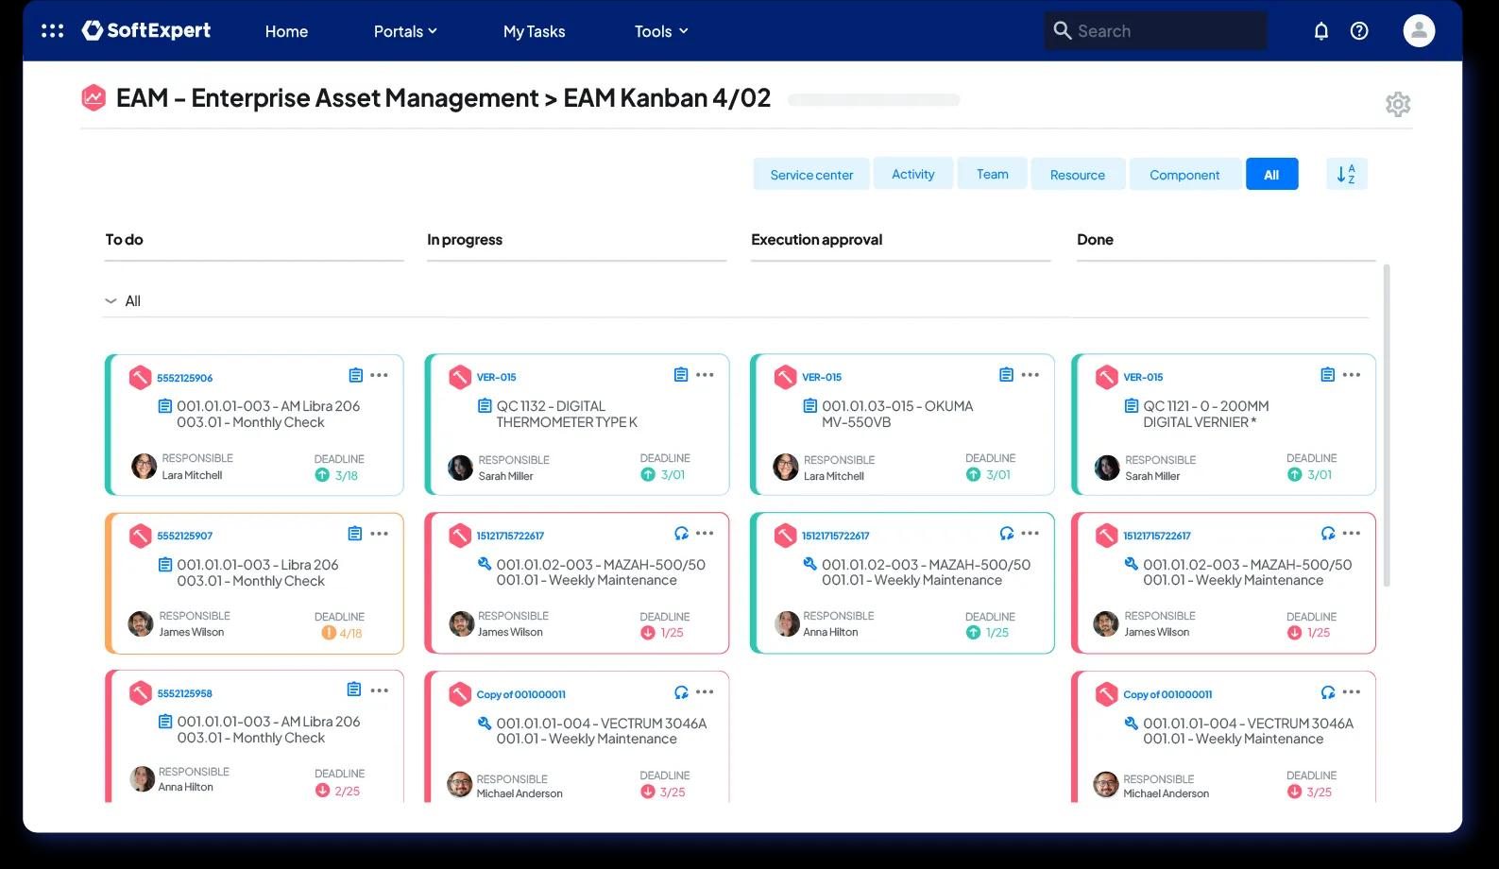Click headset icon on In progress MAZAH card

(x=681, y=534)
